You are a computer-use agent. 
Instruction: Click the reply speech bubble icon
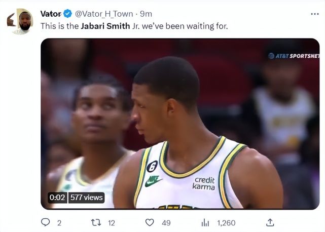click(x=45, y=222)
